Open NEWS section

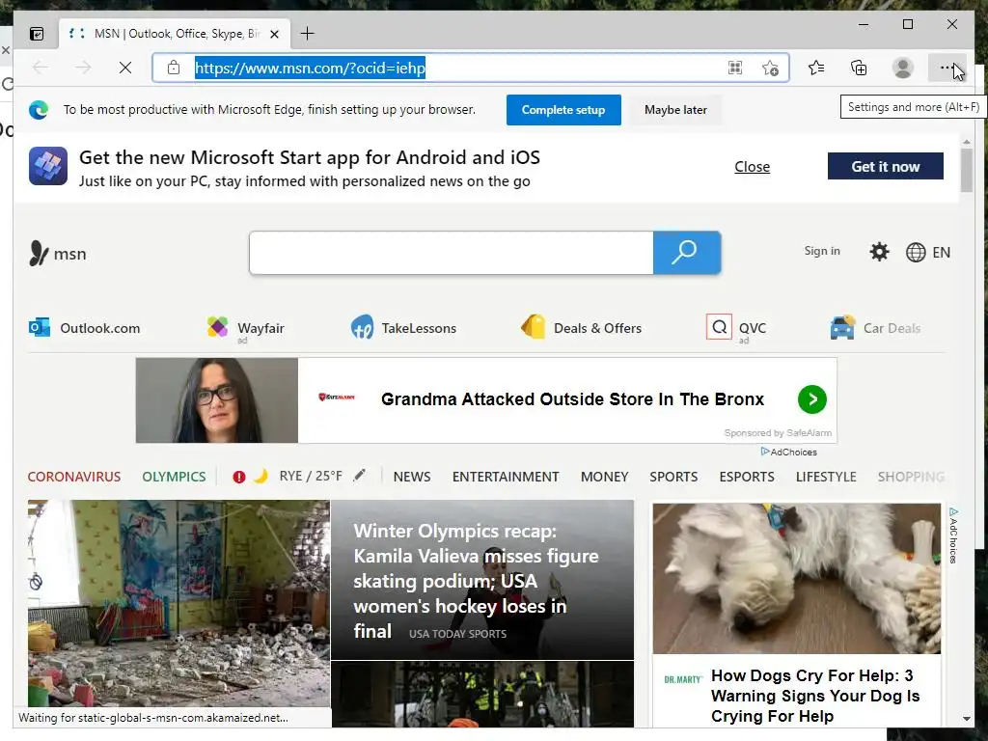coord(412,477)
